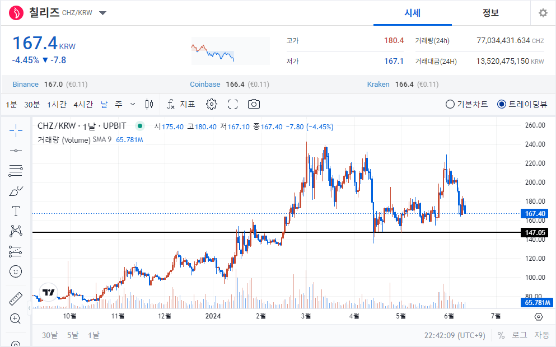Click the Chiliz coin logo

[x=16, y=13]
